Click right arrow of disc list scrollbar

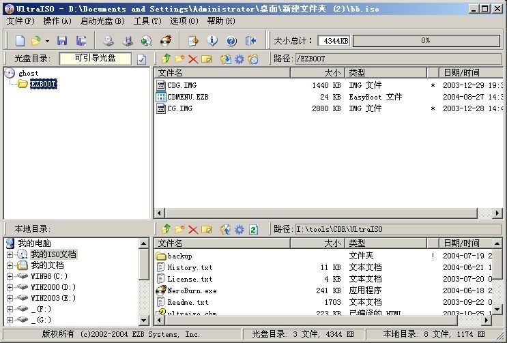click(497, 213)
